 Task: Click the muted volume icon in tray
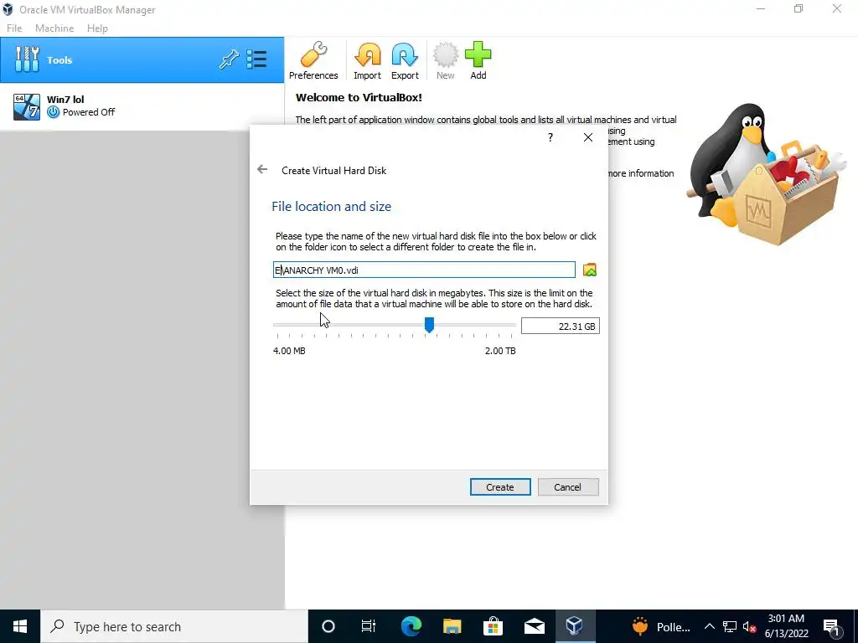point(750,626)
